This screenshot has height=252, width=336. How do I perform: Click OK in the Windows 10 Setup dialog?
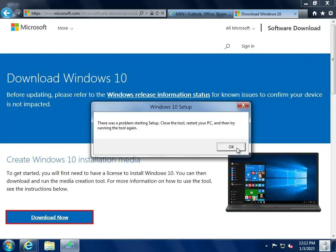231,147
